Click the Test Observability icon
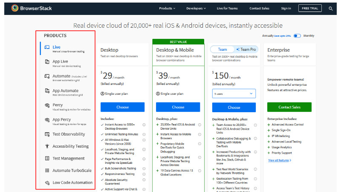Image resolution: width=341 pixels, height=192 pixels. pyautogui.click(x=47, y=134)
